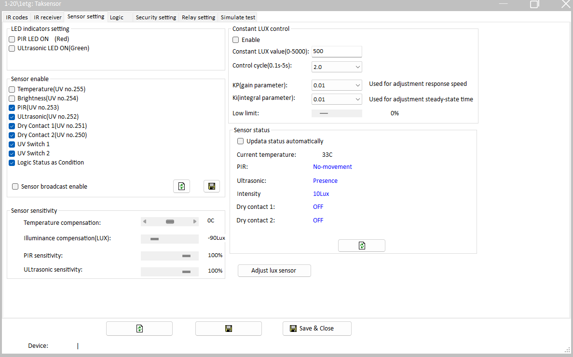Tick Updata status automatically checkbox
573x357 pixels.
point(241,141)
